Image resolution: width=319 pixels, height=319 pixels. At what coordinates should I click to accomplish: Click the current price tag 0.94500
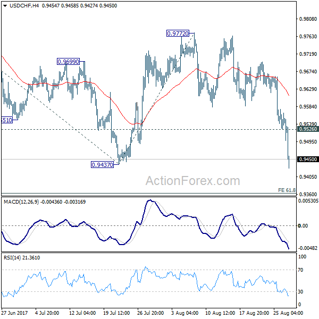(x=308, y=159)
